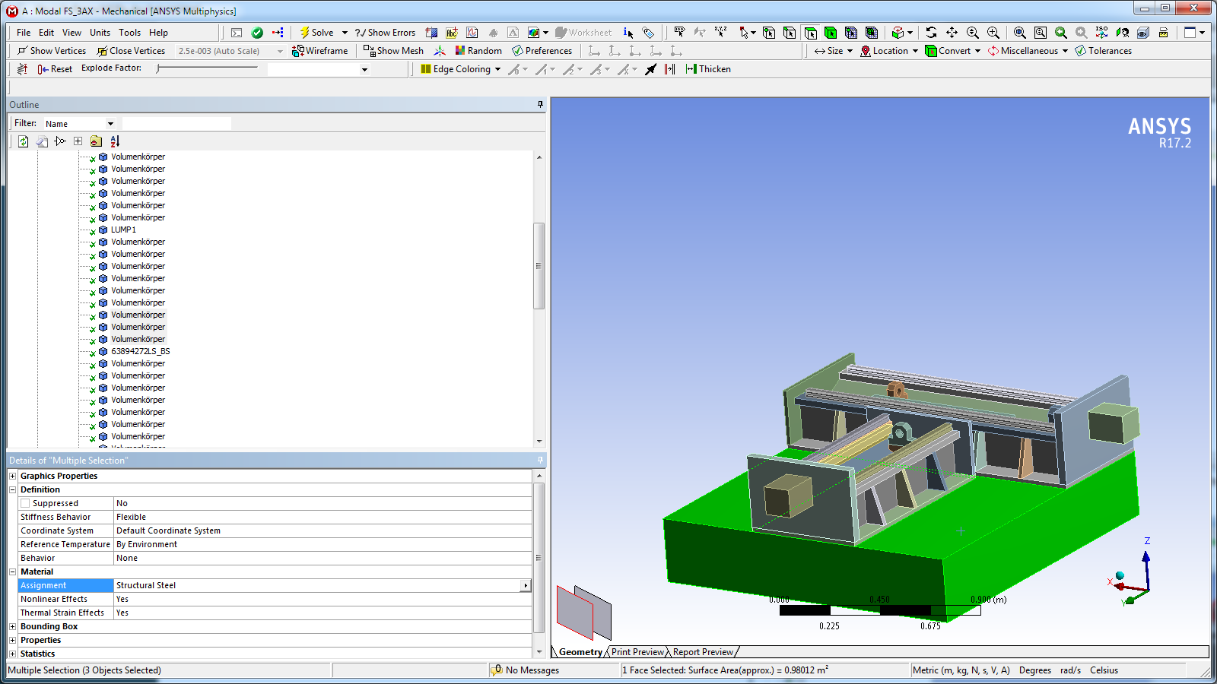Click the Explode Factor slider

click(x=208, y=68)
